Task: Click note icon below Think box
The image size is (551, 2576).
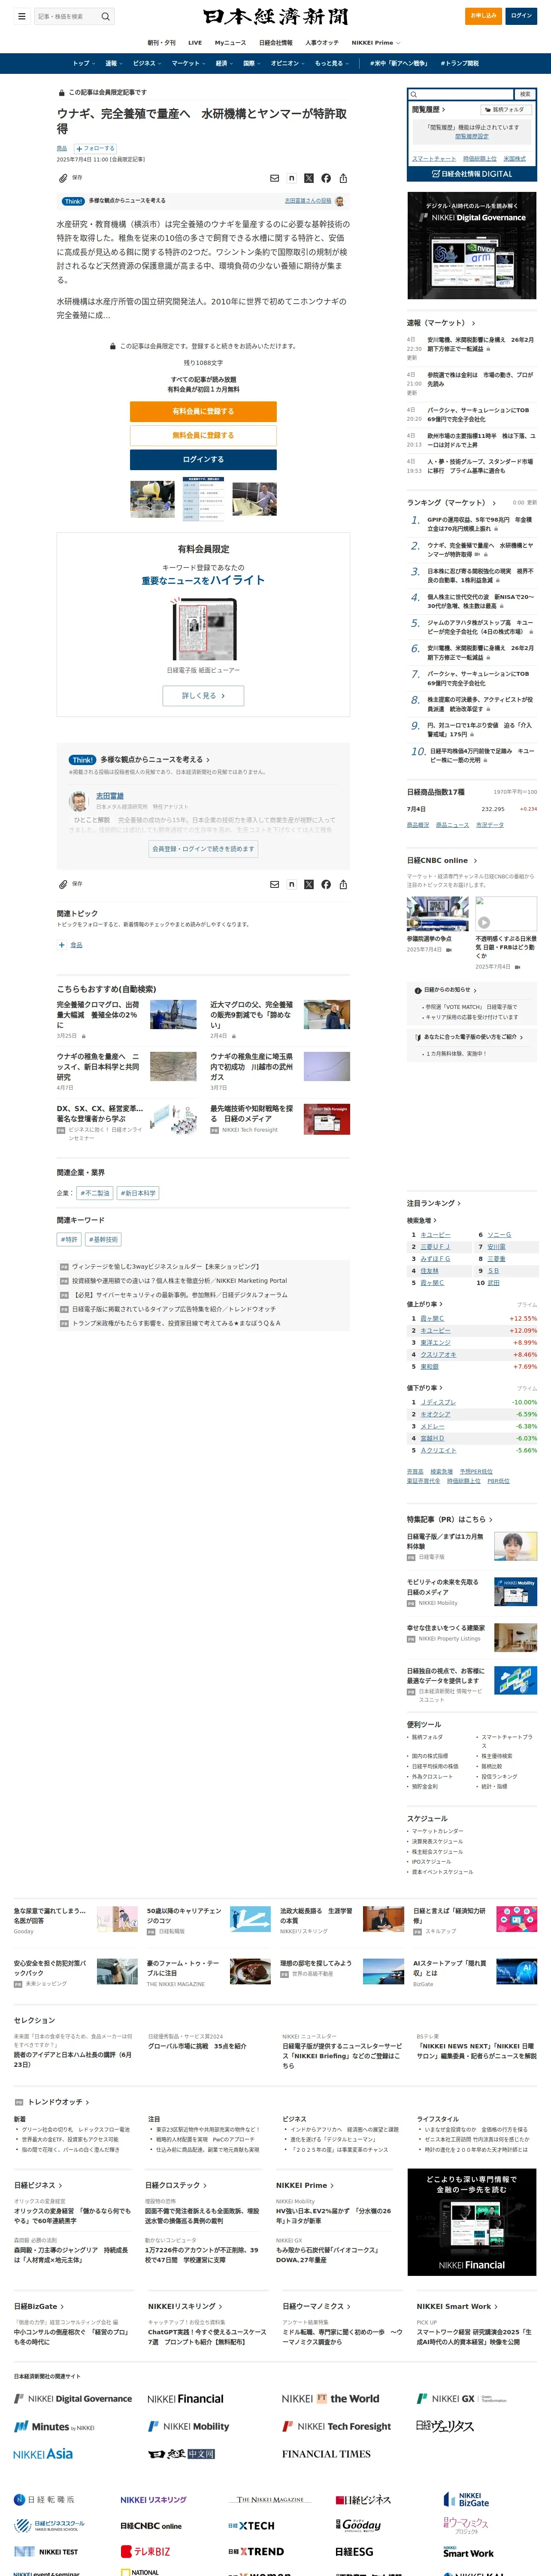Action: [x=292, y=884]
